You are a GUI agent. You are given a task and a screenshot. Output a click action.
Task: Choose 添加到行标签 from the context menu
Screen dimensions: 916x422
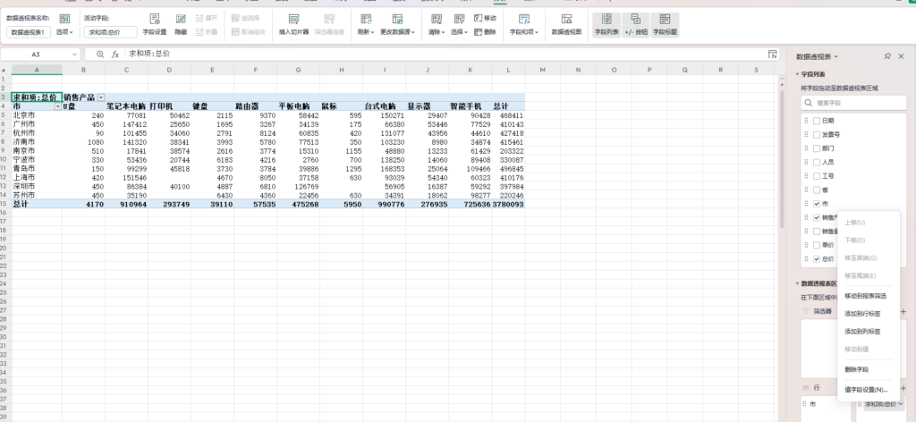[x=862, y=314]
